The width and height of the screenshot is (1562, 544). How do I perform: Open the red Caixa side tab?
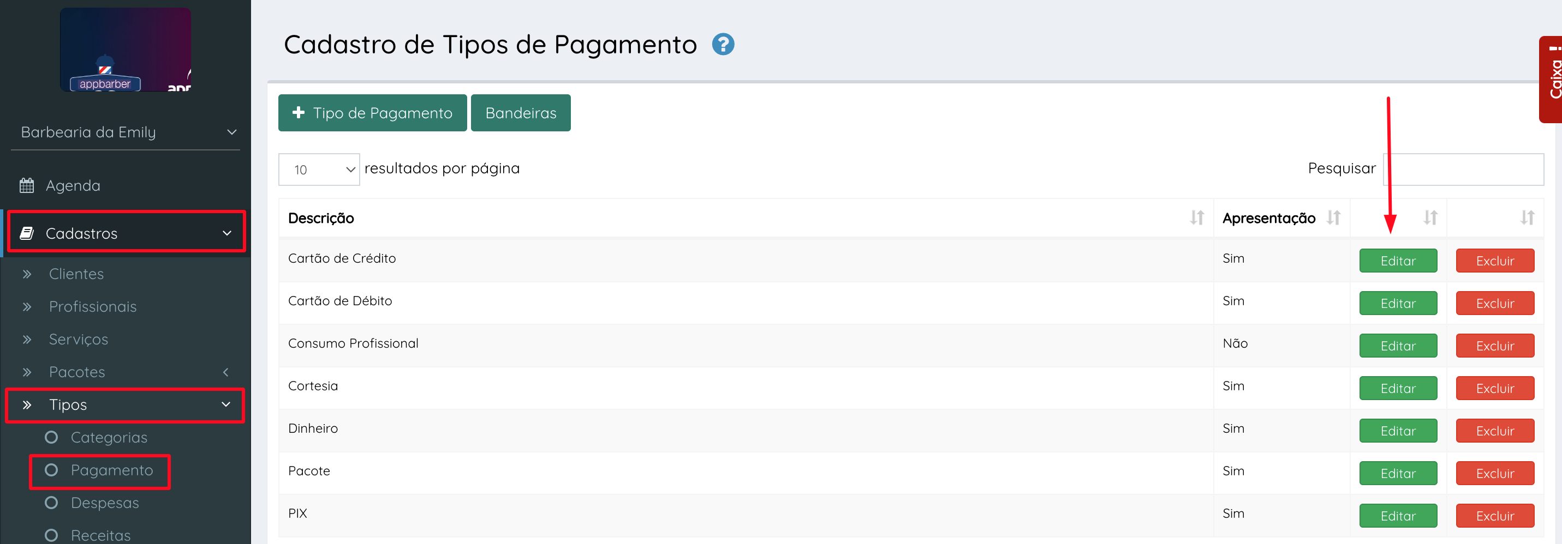(x=1553, y=78)
